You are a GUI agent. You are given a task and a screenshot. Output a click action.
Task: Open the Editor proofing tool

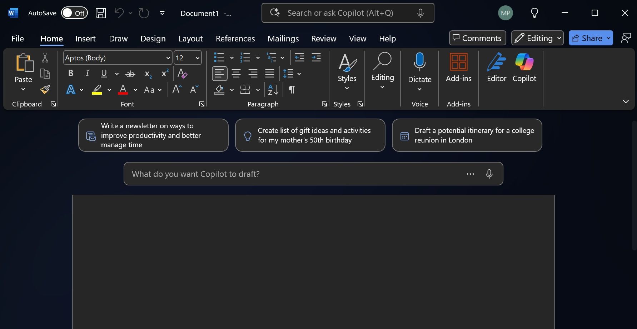pos(496,68)
